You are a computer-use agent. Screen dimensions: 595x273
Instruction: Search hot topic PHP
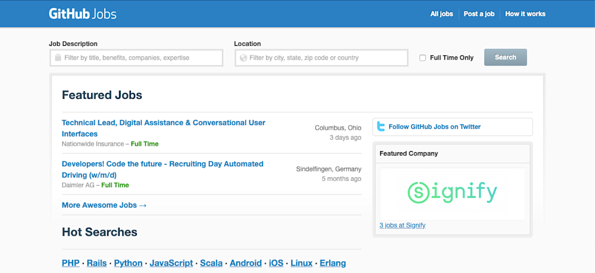71,263
